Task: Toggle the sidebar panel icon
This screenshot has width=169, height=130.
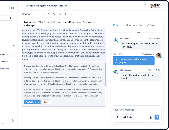Action: pos(12,8)
